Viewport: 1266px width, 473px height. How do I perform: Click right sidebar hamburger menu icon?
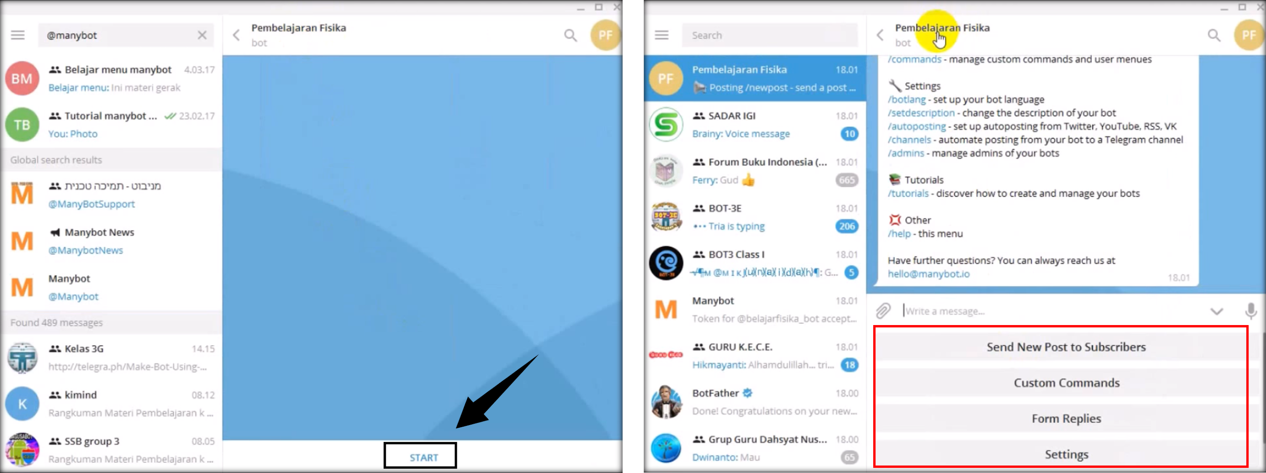[x=661, y=35]
